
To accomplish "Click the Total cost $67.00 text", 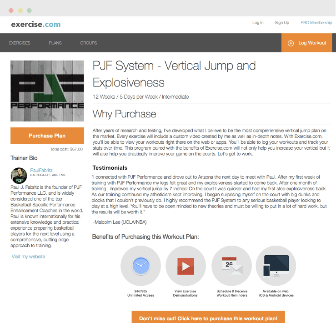I will coord(66,149).
